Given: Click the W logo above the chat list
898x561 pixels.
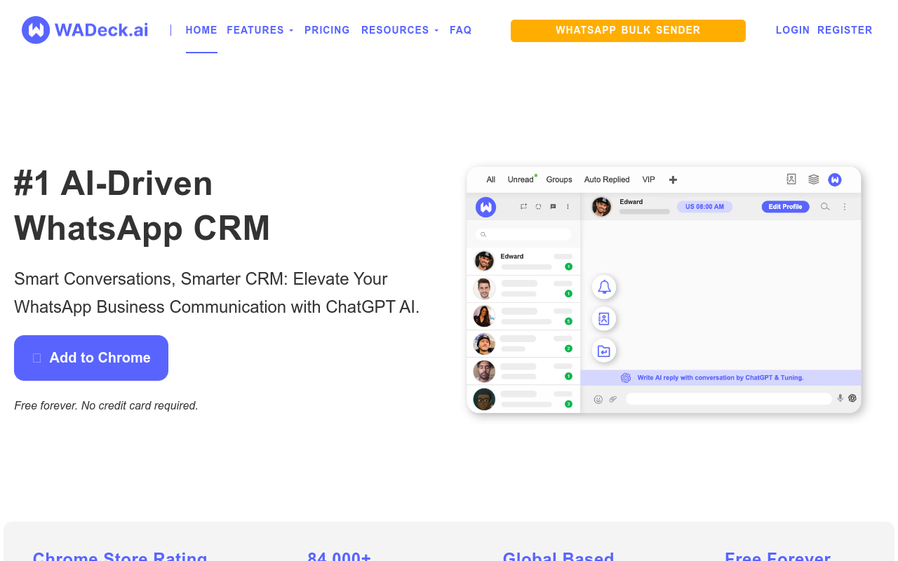Looking at the screenshot, I should click(x=485, y=207).
